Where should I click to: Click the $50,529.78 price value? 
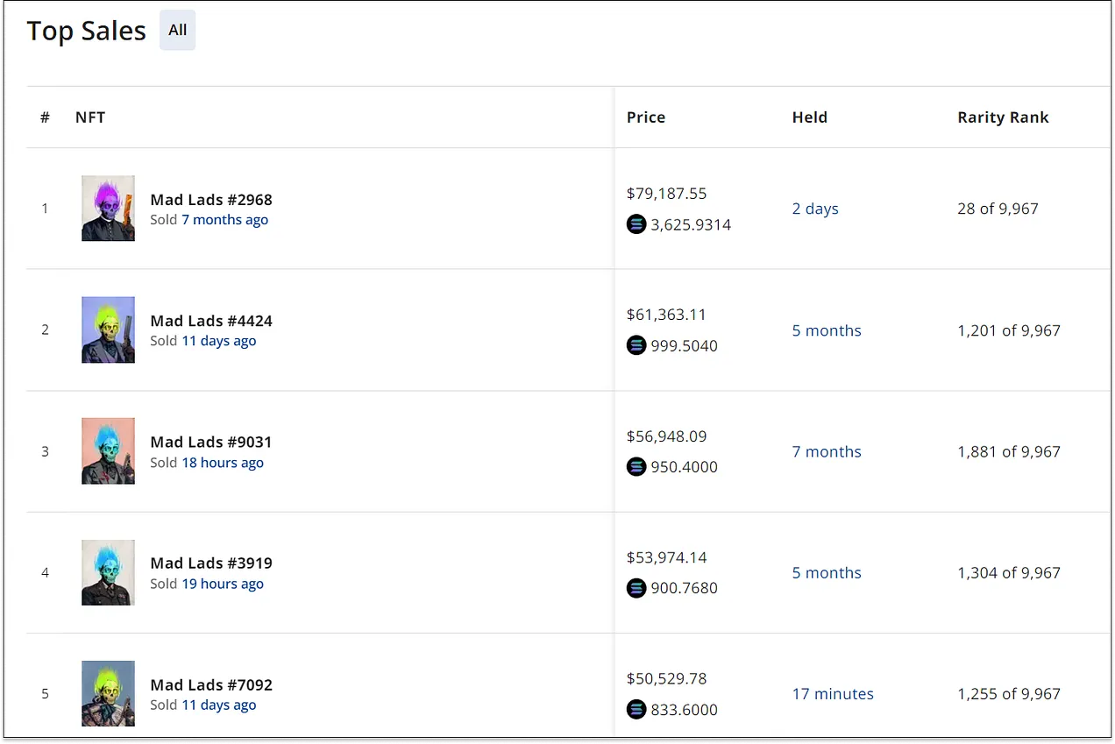pos(666,678)
